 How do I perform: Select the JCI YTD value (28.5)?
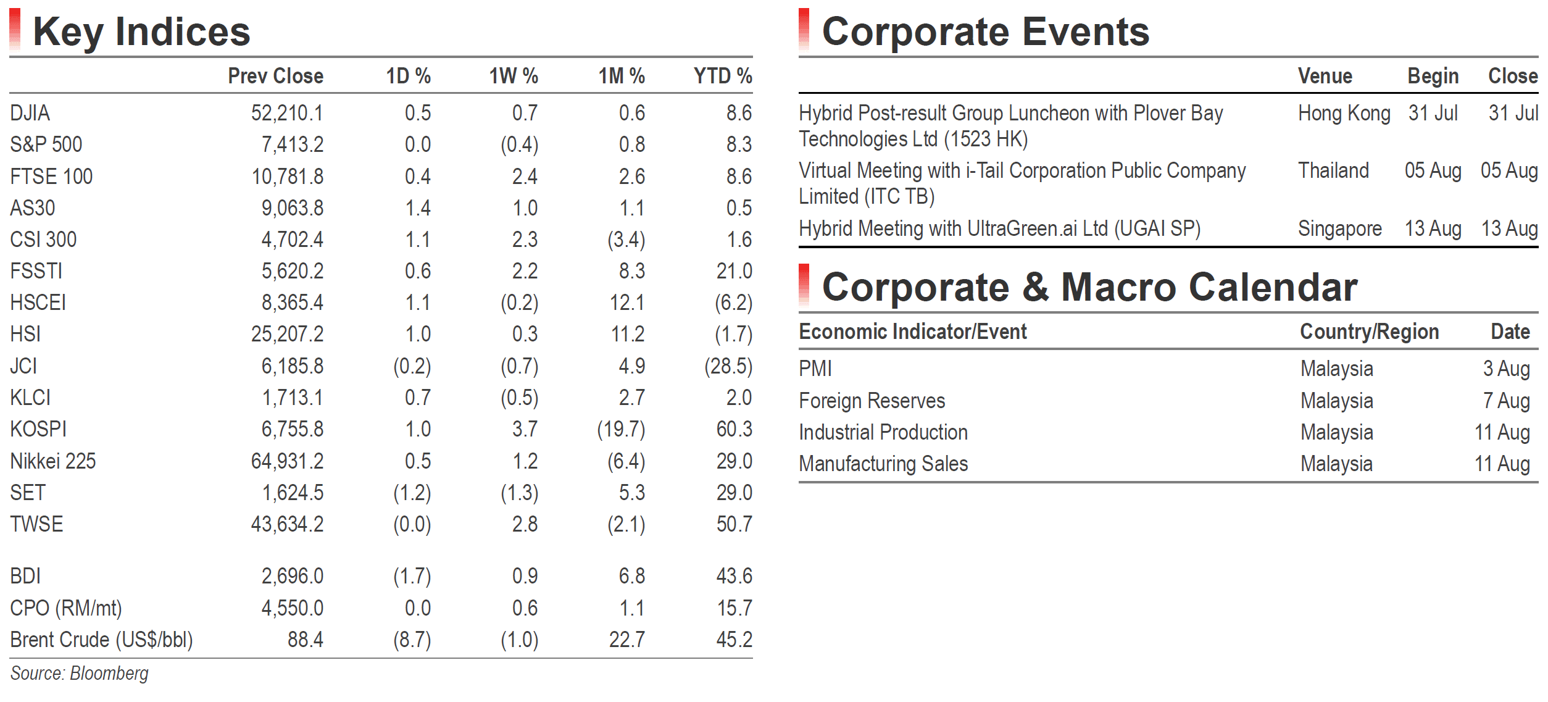(728, 366)
